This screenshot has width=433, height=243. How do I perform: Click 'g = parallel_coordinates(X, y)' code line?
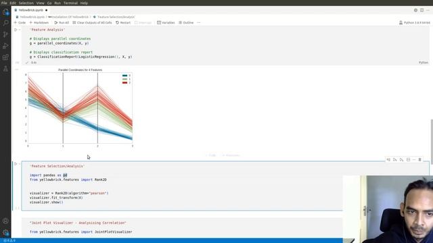pos(60,43)
